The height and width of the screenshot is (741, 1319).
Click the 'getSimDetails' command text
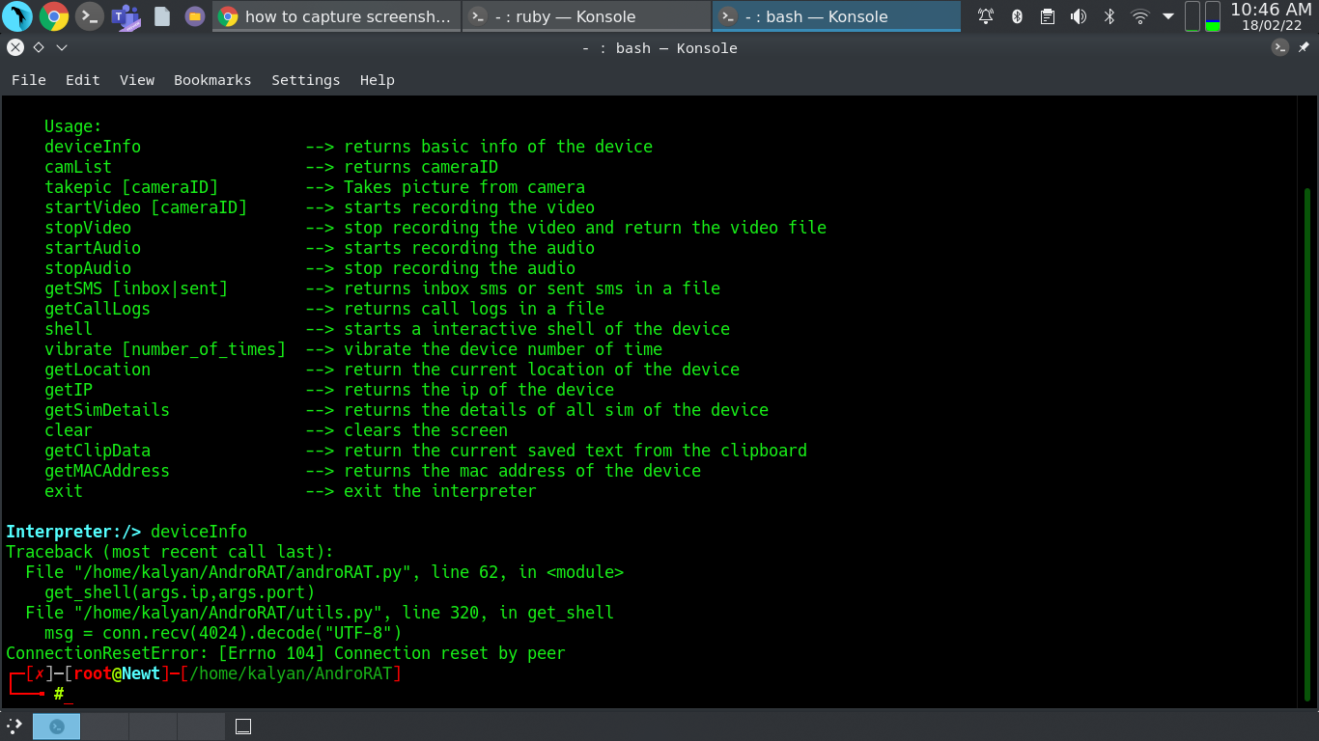click(x=107, y=410)
